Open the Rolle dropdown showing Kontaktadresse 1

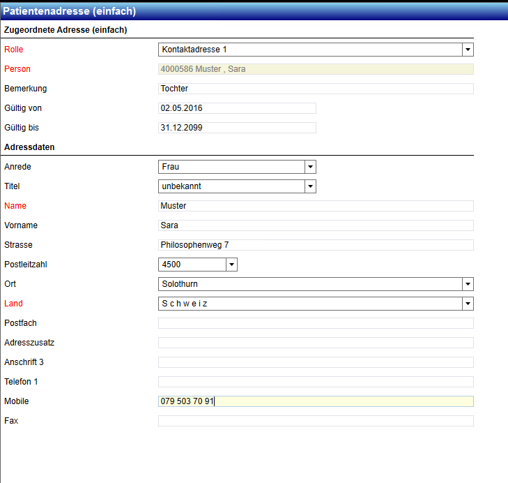pos(316,50)
